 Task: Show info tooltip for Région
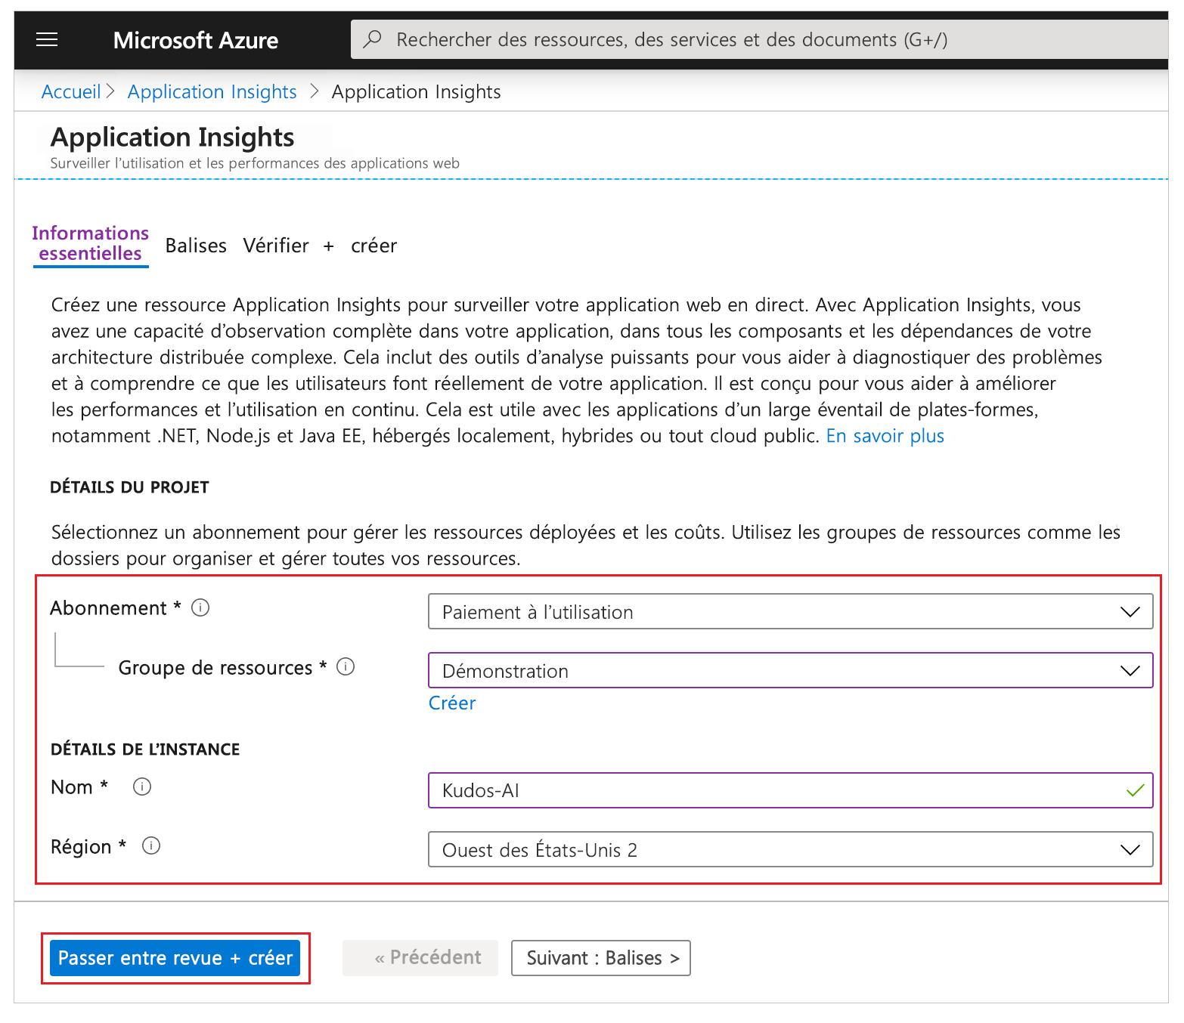(x=151, y=845)
